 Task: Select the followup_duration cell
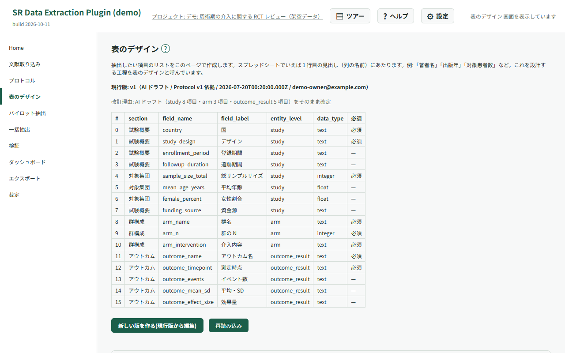pos(188,164)
